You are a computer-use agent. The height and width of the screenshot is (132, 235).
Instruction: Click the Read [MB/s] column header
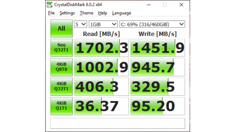click(x=101, y=34)
